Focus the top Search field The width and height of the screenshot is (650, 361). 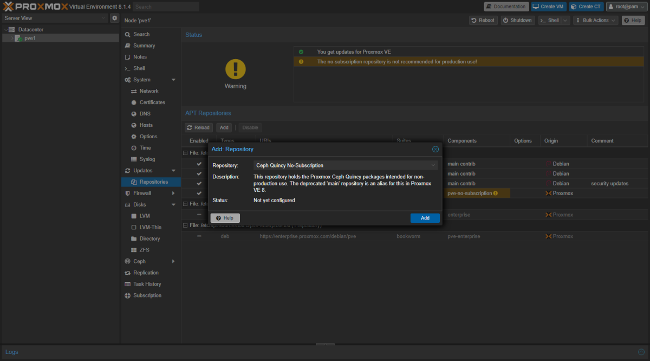[166, 7]
